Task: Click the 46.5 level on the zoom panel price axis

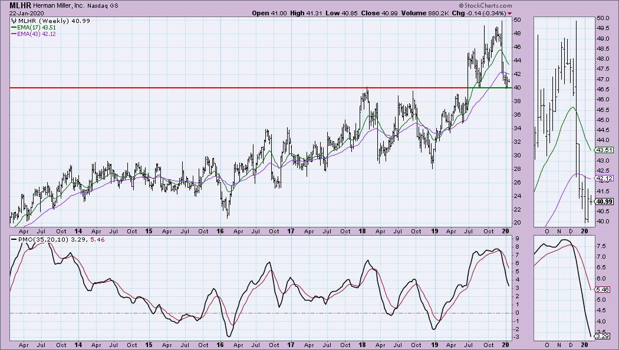Action: point(603,90)
